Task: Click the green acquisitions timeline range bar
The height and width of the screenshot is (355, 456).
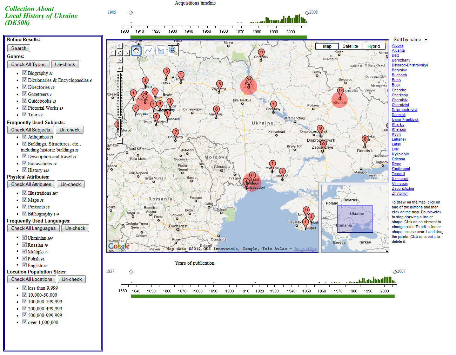Action: click(219, 37)
